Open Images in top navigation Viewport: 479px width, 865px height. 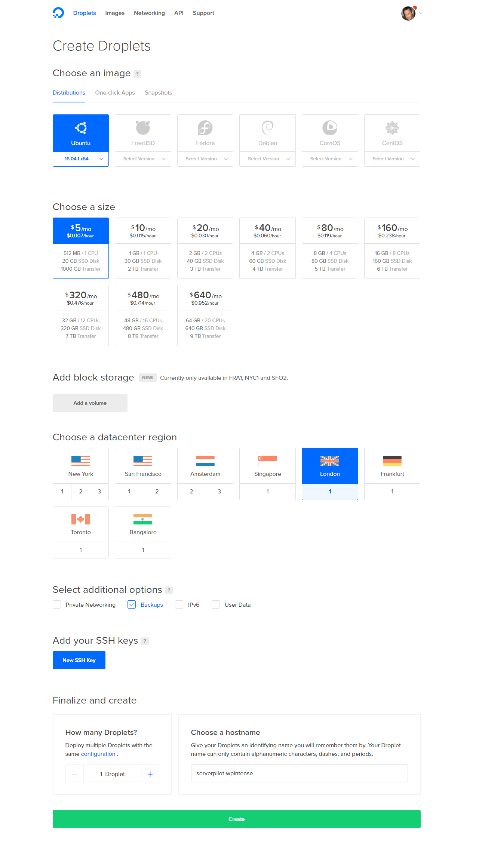pos(115,13)
